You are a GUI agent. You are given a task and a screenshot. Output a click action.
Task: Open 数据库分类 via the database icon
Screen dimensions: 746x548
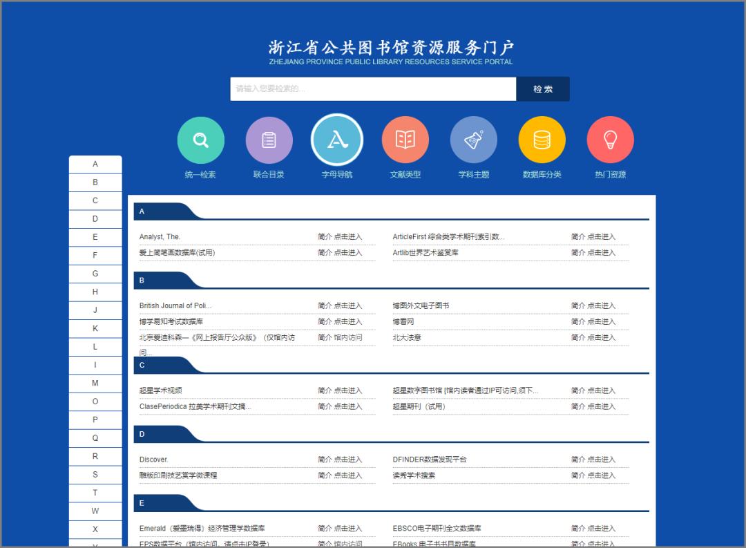(542, 139)
